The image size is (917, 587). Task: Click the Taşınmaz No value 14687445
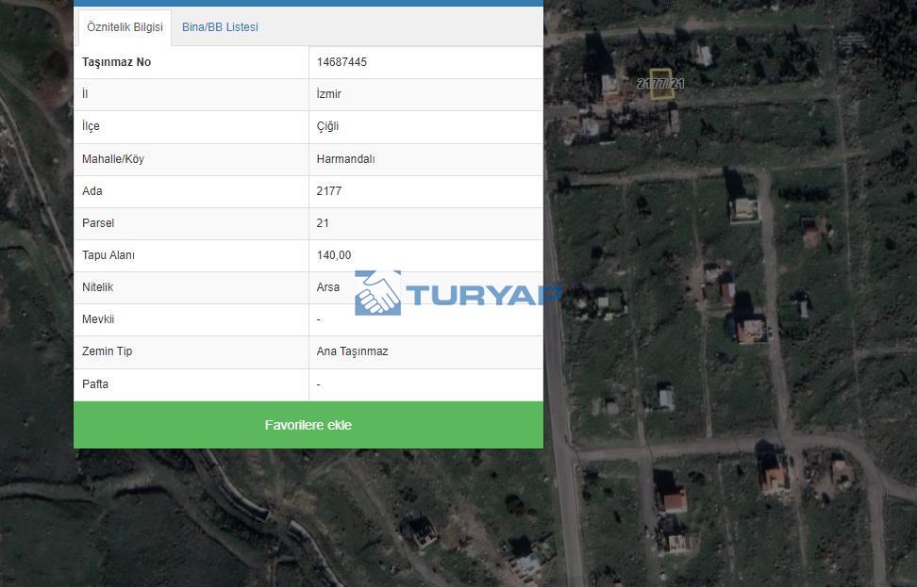tap(342, 62)
